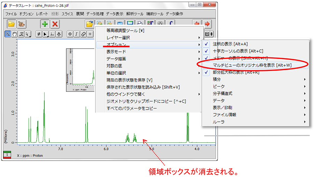Click the red right arrow icon
314x177 pixels.
pos(207,24)
